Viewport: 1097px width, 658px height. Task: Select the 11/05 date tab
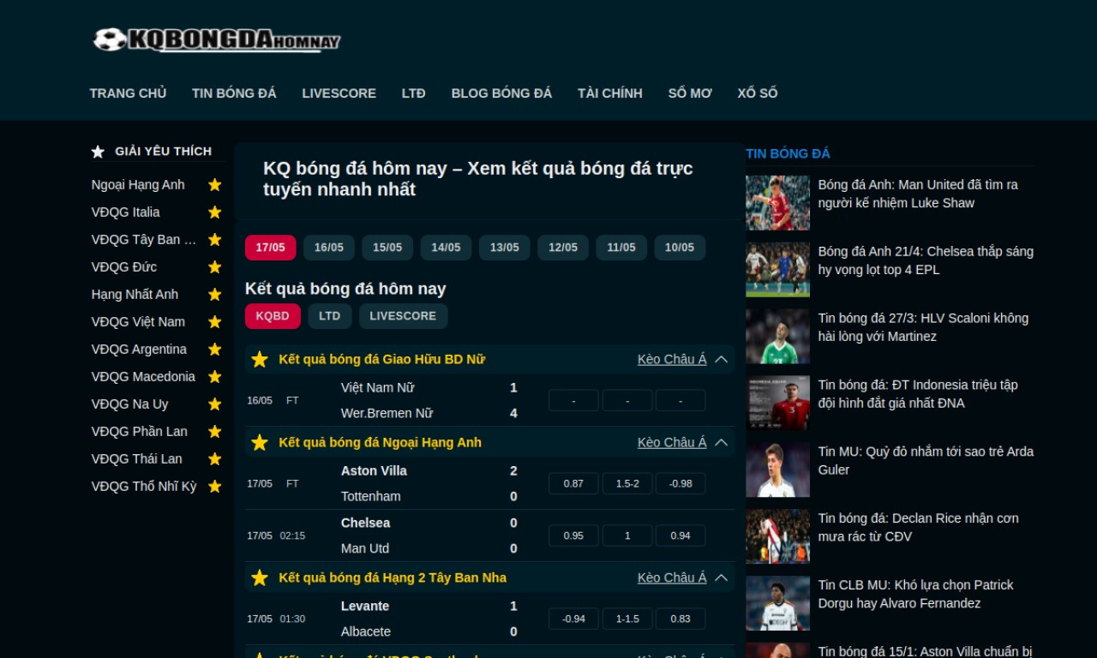(621, 248)
